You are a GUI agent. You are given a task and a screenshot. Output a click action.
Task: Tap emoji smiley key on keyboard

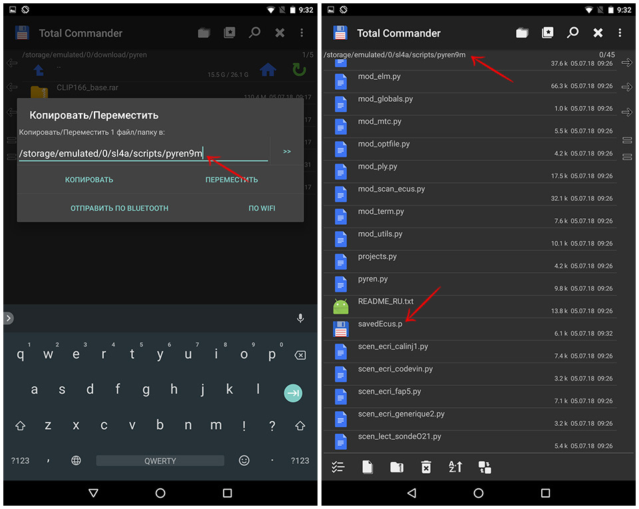tap(244, 460)
